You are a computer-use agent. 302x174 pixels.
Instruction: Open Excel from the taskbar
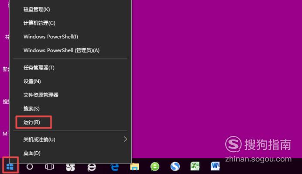[x=195, y=166]
